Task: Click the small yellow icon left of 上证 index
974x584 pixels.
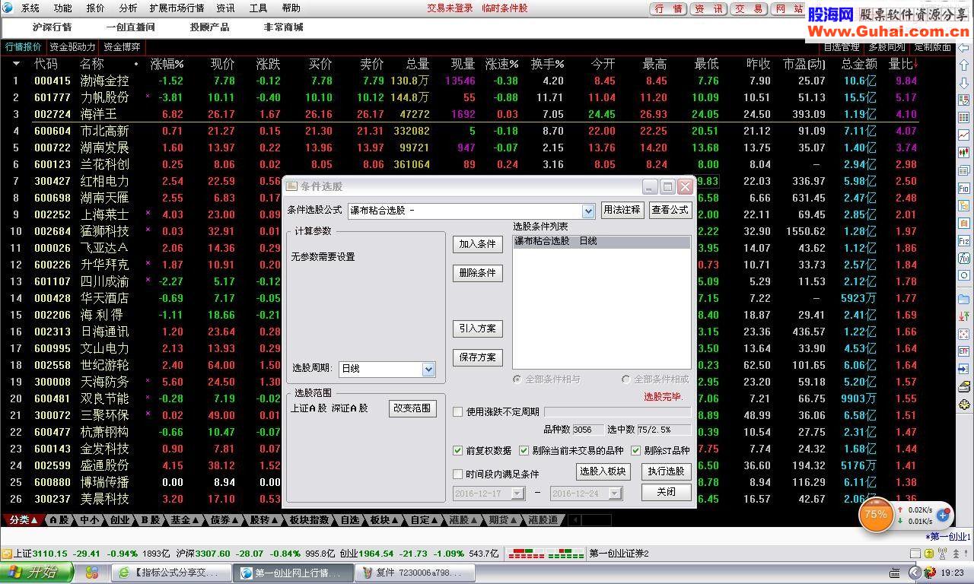Action: coord(7,554)
